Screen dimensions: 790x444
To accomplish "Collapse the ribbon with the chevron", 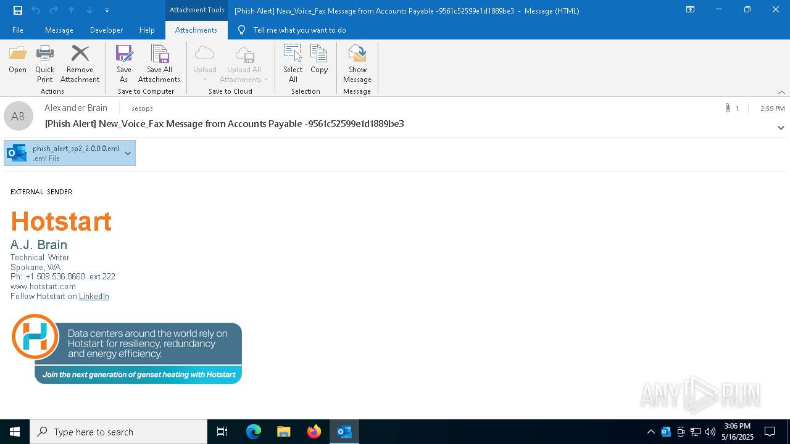I will pos(781,92).
